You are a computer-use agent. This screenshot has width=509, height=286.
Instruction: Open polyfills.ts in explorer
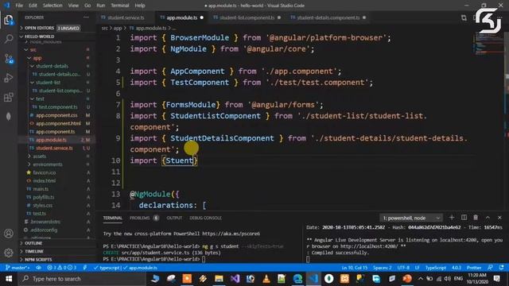(44, 197)
